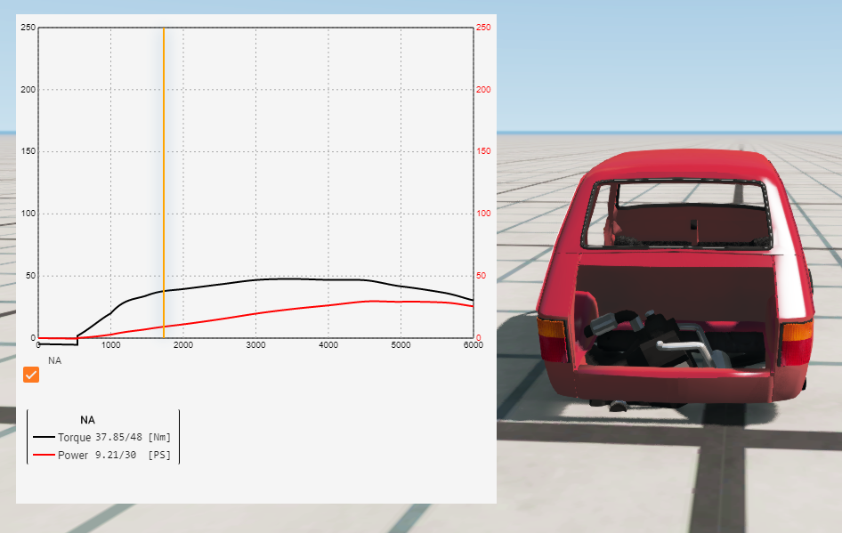The image size is (842, 533).
Task: Click the car's right tail light
Action: coord(796,343)
